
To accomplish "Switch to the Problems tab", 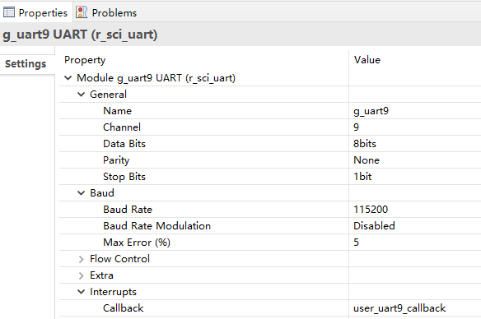I will click(114, 13).
